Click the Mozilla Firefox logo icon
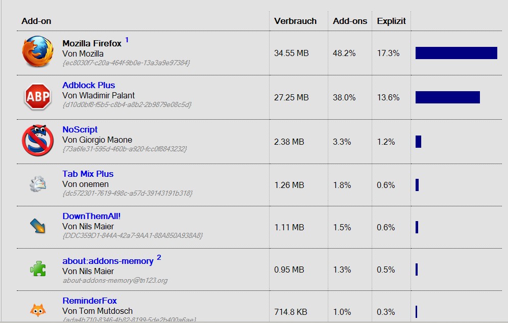 38,52
